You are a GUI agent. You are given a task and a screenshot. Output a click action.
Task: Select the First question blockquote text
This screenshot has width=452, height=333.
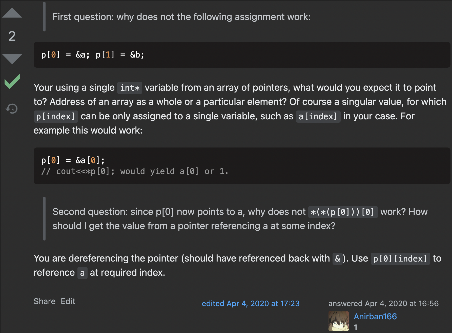coord(181,17)
